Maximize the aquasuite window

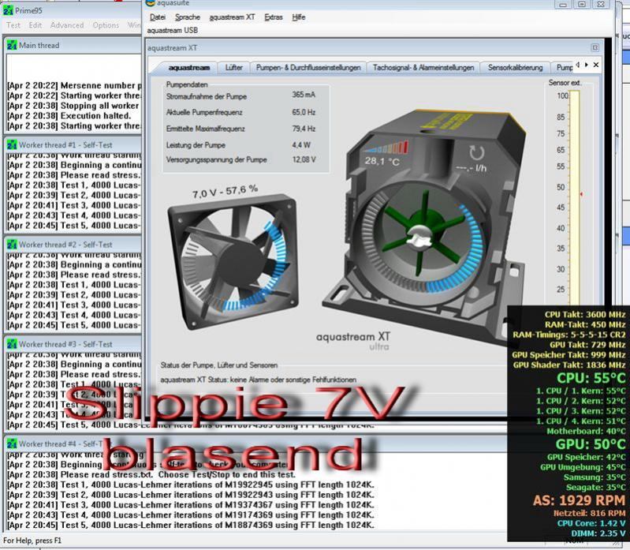pos(581,4)
